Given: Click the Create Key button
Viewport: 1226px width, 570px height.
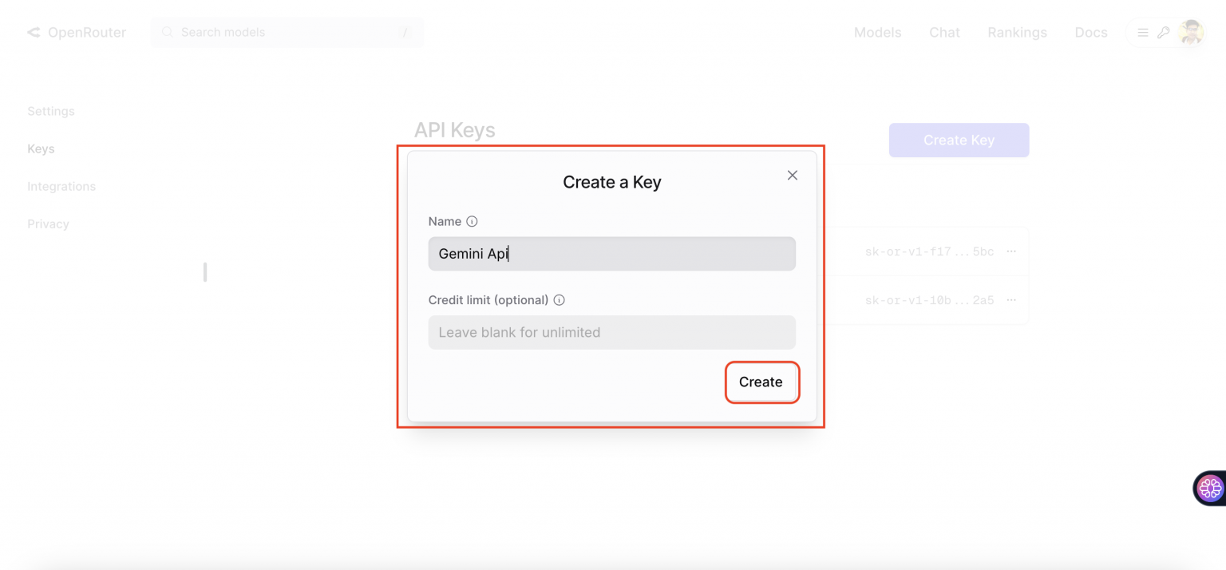Looking at the screenshot, I should pos(959,140).
